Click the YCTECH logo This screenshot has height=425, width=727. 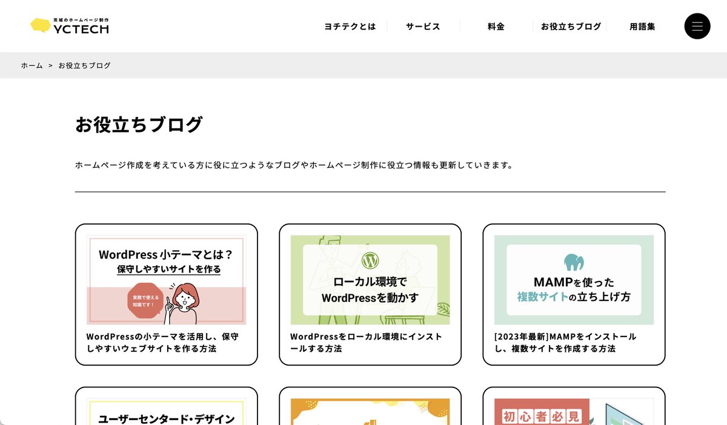(70, 25)
